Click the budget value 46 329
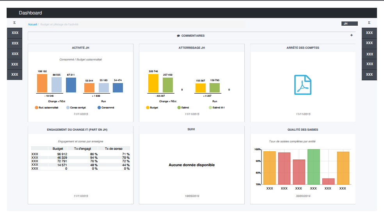 (x=62, y=158)
